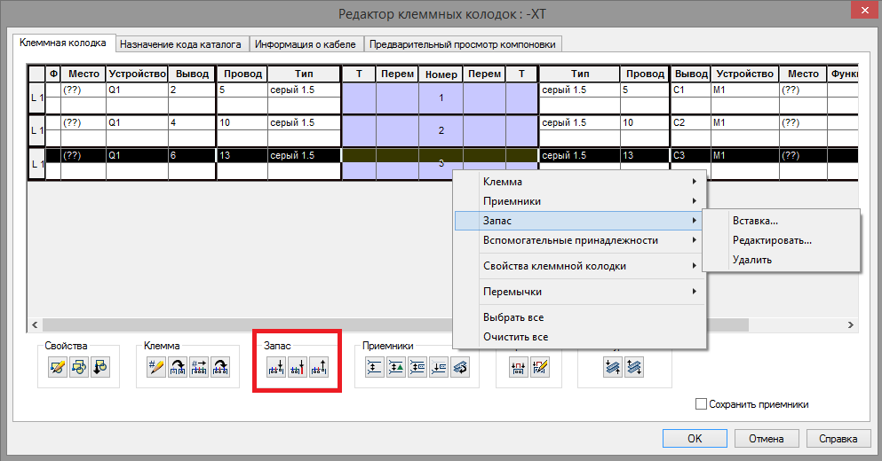Viewport: 882px width, 461px height.
Task: Click the green-triangle icon in Приемники group
Action: click(396, 367)
